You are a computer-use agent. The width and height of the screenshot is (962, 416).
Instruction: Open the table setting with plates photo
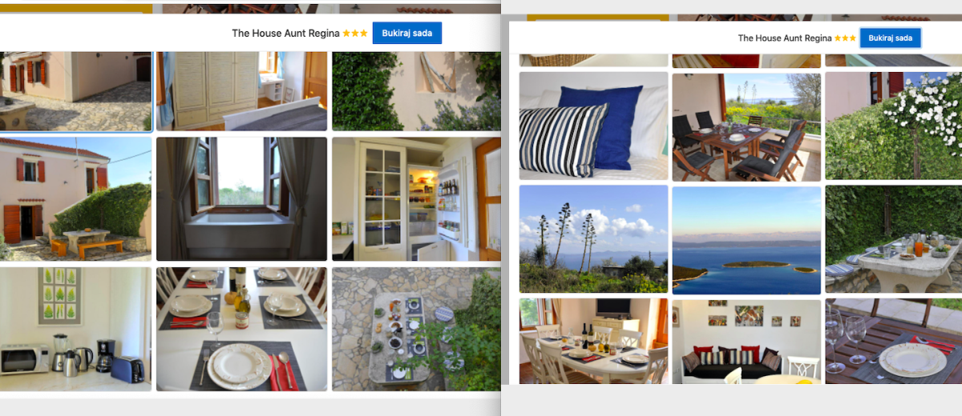pyautogui.click(x=241, y=330)
